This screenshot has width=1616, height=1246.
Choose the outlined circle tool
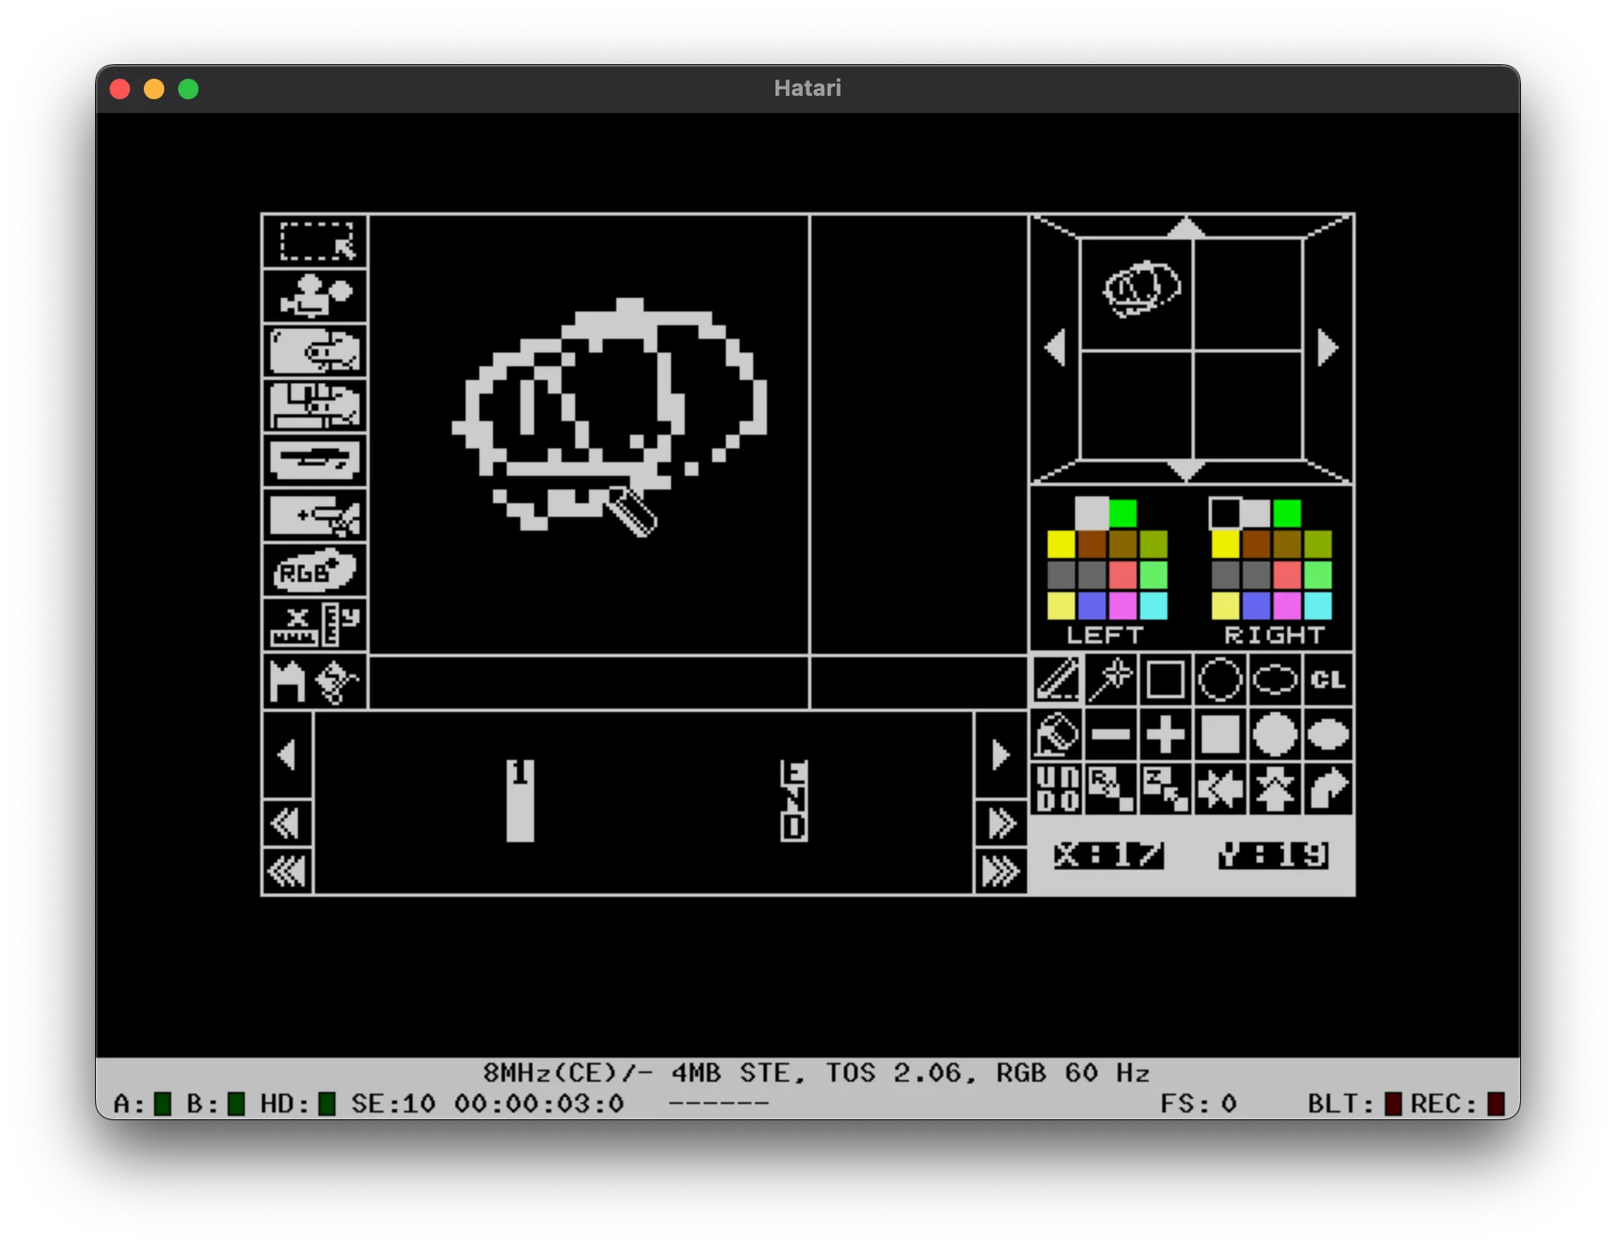coord(1220,680)
